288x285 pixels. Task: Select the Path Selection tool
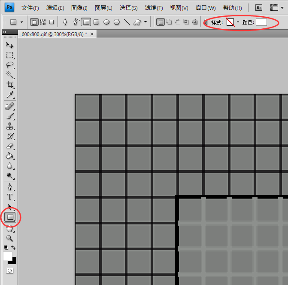tap(9, 206)
